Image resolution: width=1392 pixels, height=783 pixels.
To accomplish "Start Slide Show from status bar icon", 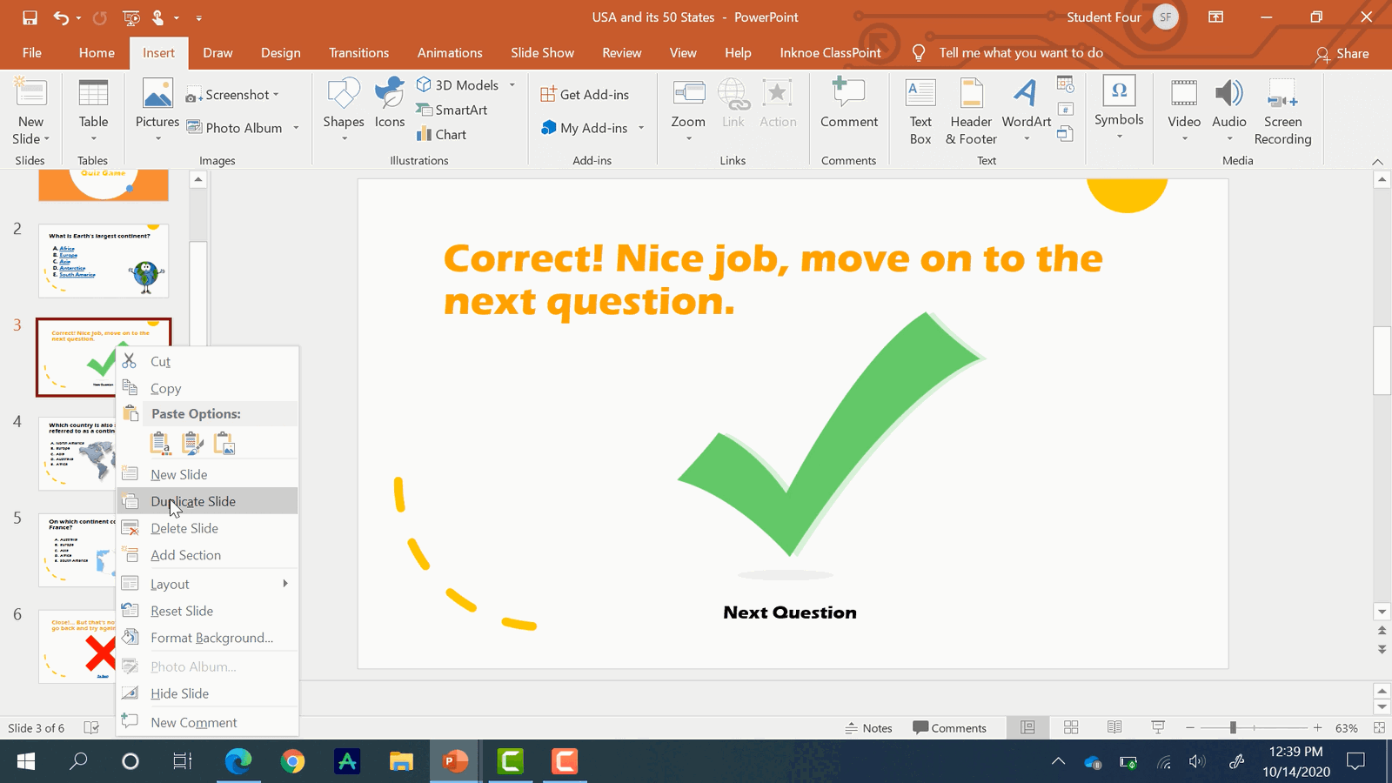I will tap(1158, 727).
